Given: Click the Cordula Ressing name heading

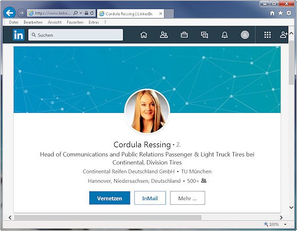Looking at the screenshot, I should click(142, 145).
